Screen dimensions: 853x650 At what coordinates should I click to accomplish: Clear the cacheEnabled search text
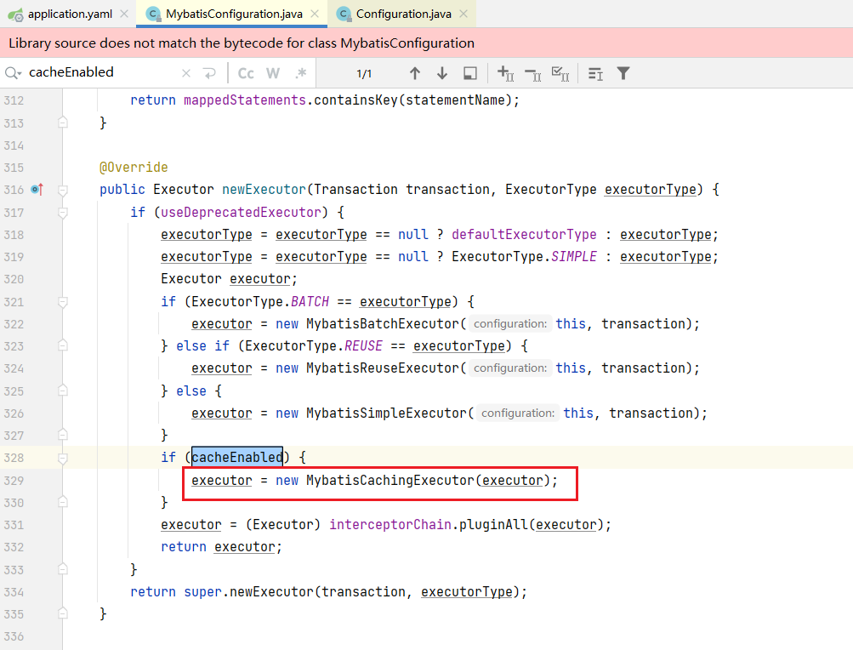click(186, 73)
